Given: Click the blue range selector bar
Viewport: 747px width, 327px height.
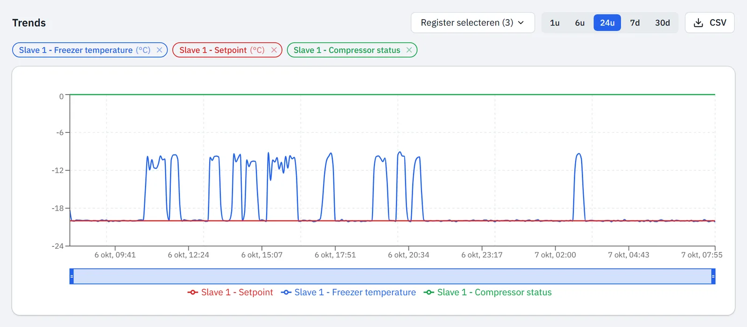Looking at the screenshot, I should coord(392,276).
